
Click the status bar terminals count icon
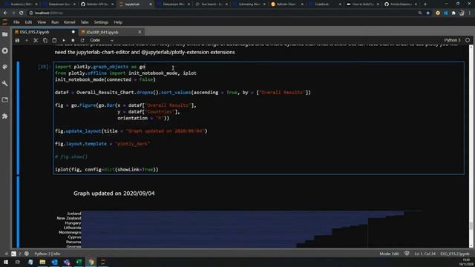tap(13, 254)
